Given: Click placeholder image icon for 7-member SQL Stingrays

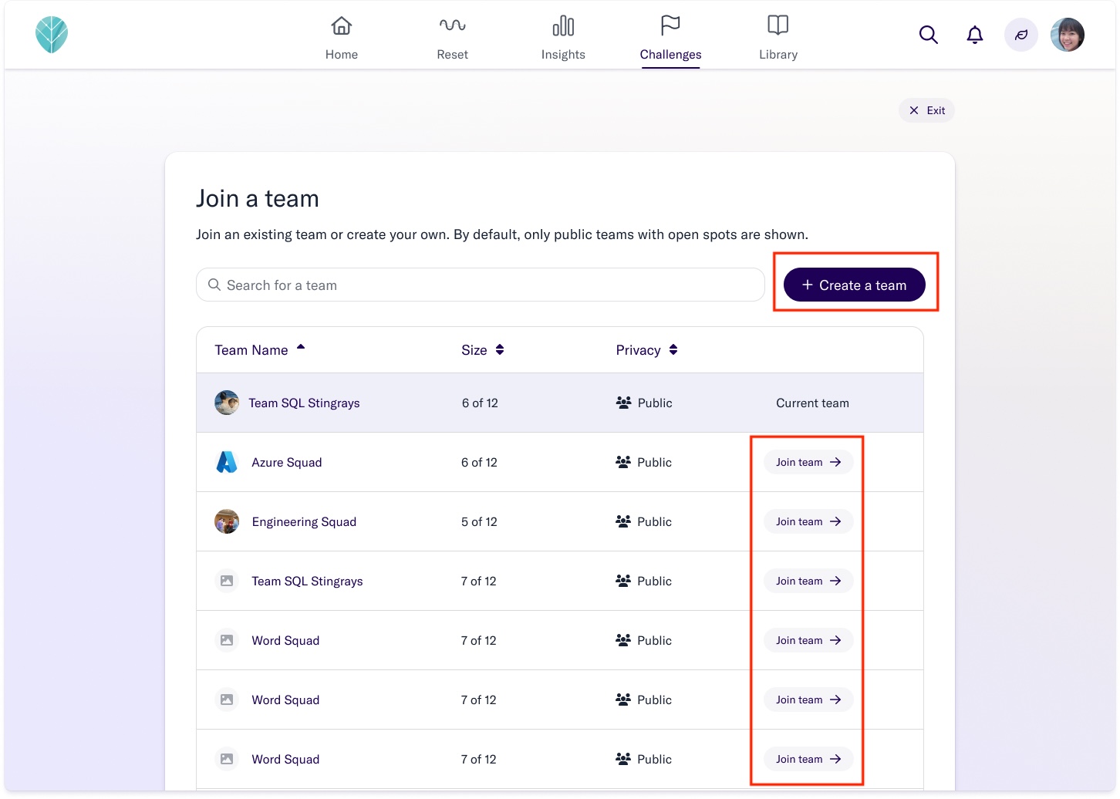Looking at the screenshot, I should pyautogui.click(x=227, y=581).
